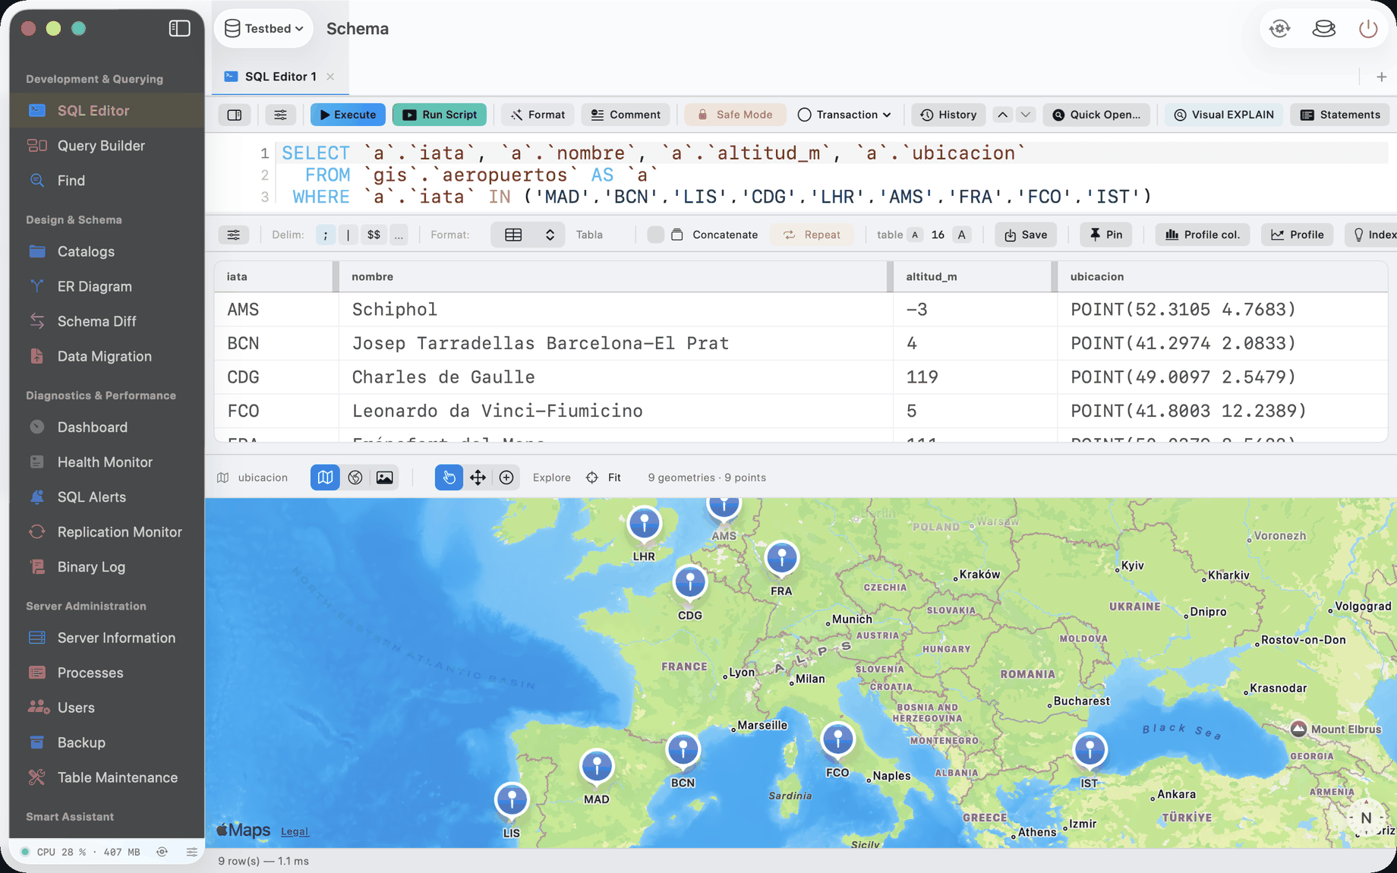Switch to image view

tap(385, 477)
